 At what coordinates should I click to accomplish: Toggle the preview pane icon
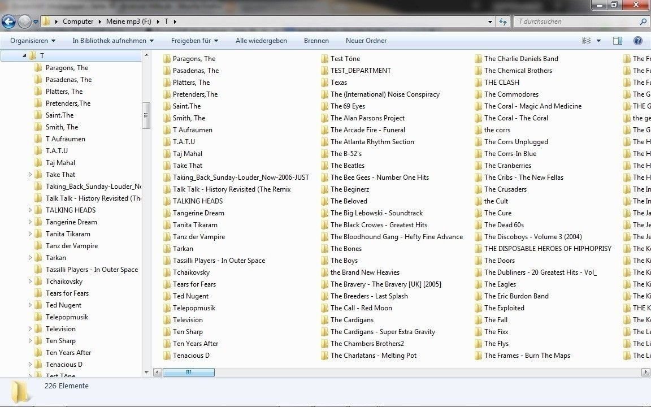tap(618, 41)
